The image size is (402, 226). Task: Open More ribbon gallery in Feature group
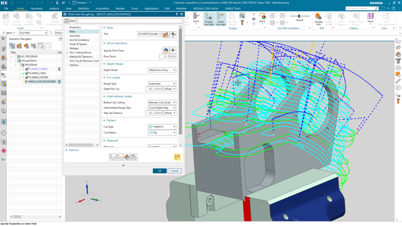pyautogui.click(x=370, y=18)
